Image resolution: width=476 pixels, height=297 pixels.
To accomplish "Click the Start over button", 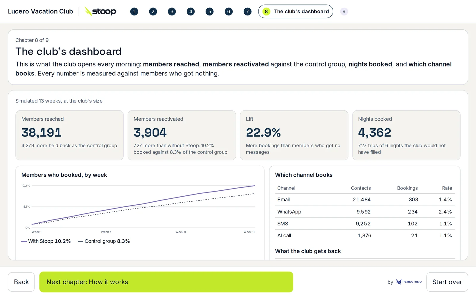I will 447,282.
